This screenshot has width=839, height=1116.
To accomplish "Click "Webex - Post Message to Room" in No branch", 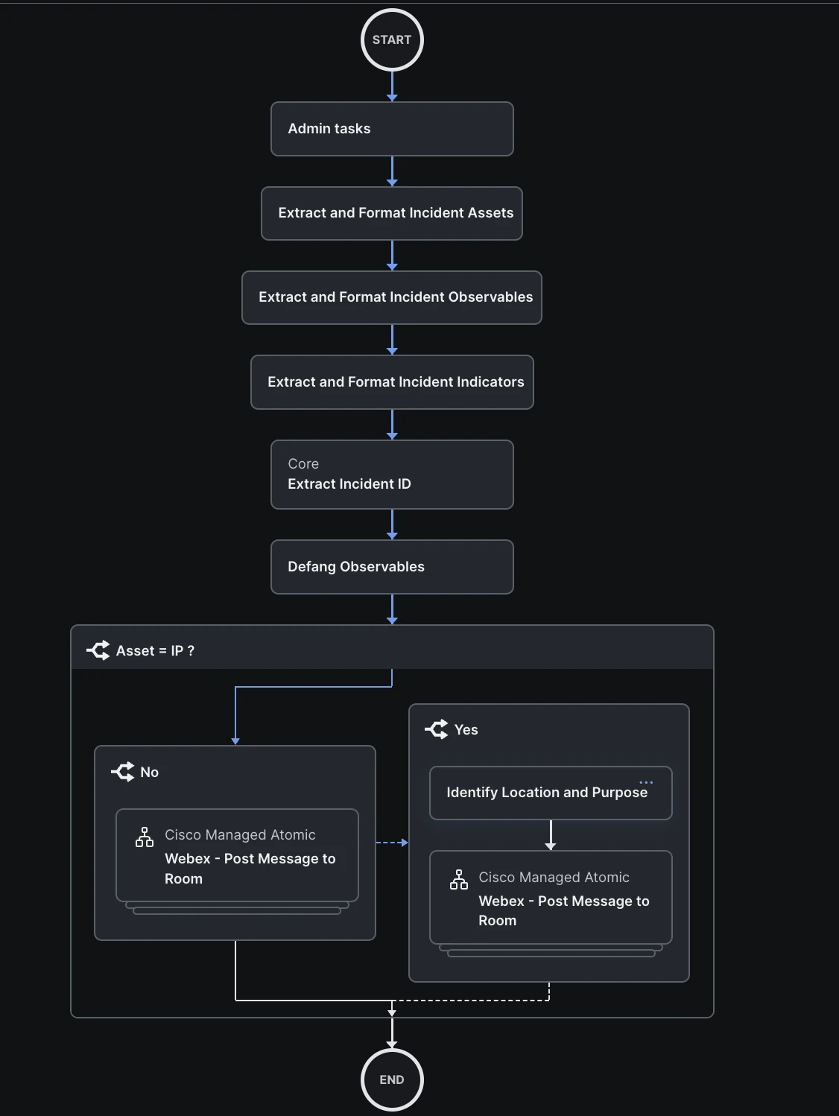I will tap(250, 869).
